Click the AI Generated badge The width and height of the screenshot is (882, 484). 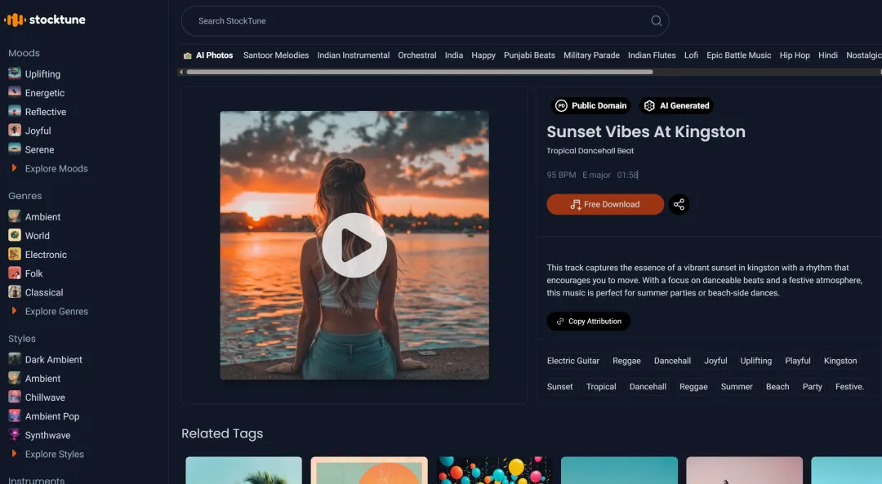tap(676, 105)
